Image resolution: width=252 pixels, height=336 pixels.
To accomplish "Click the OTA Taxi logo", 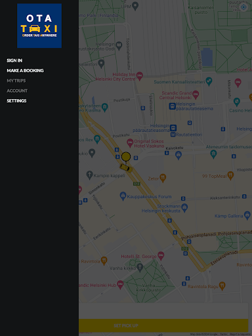I will tap(39, 26).
